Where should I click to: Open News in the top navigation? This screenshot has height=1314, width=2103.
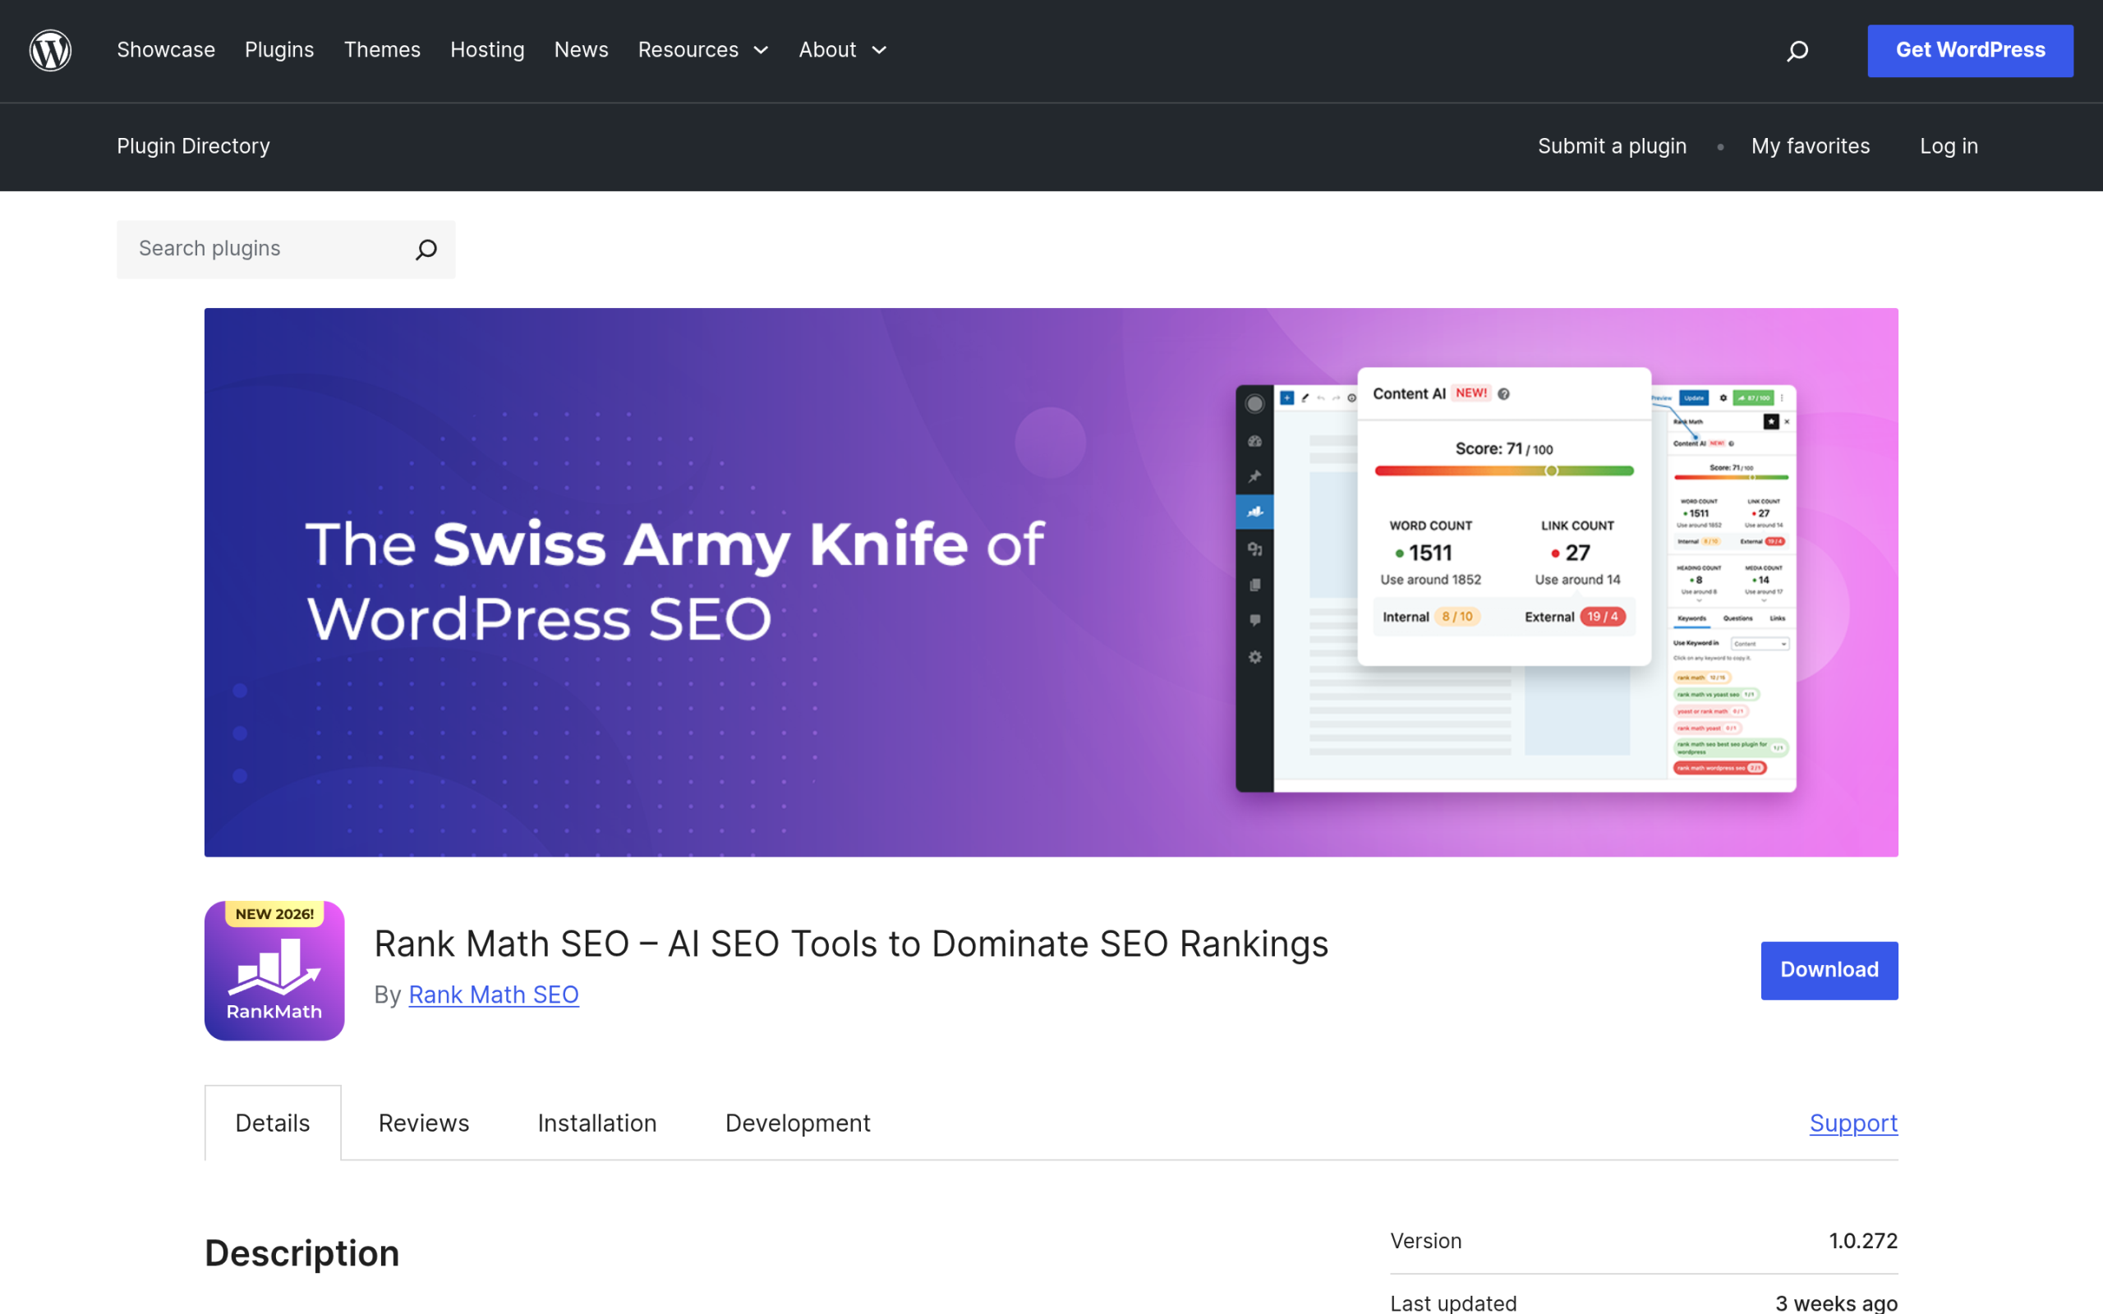(x=582, y=50)
